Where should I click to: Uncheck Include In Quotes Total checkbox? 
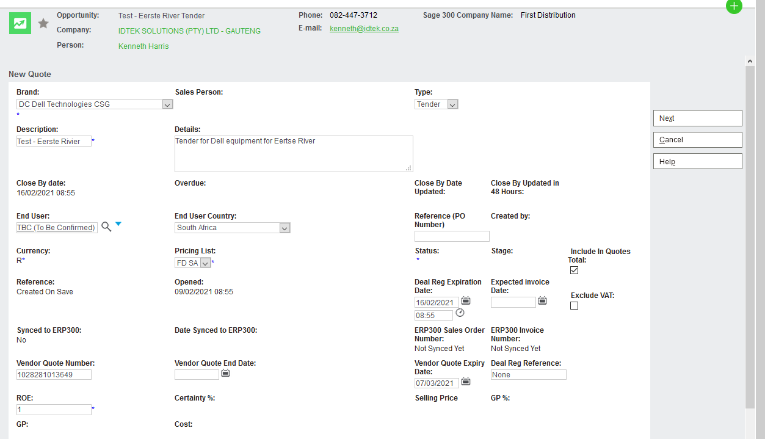(x=574, y=270)
